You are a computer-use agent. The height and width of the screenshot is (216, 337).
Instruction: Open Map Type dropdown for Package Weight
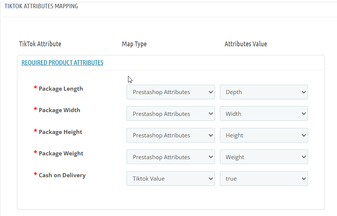171,157
